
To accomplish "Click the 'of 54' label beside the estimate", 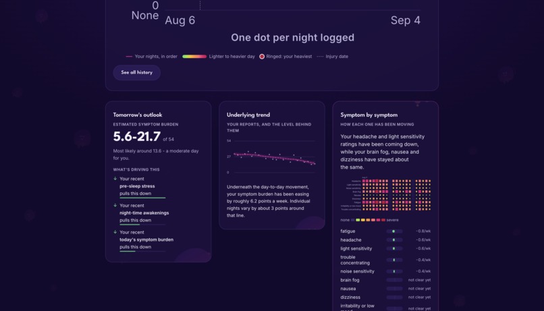I will (168, 140).
